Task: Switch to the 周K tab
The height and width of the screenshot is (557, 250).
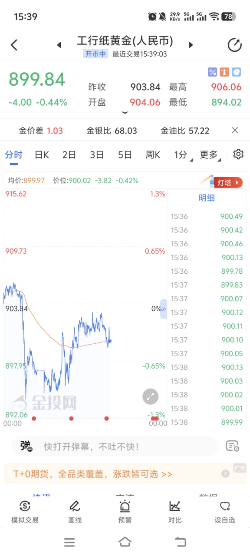Action: [153, 154]
